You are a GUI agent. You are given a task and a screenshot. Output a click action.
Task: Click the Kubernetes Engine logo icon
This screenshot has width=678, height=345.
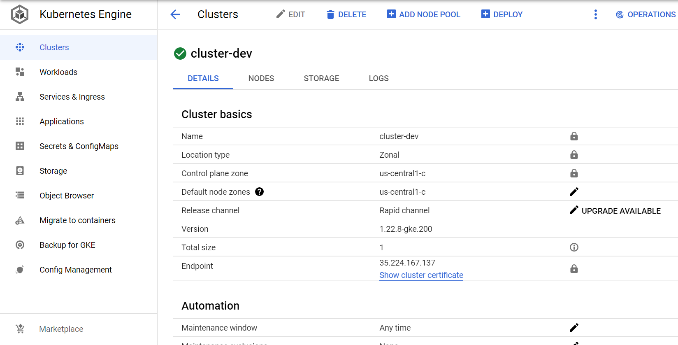click(20, 14)
